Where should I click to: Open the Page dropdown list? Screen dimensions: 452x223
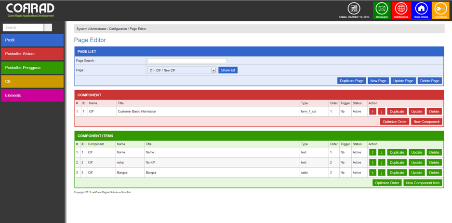pos(213,70)
